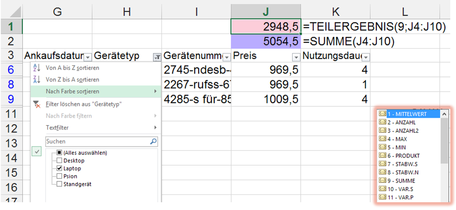Click the sort Z to A icon
The width and height of the screenshot is (456, 210).
pyautogui.click(x=37, y=80)
